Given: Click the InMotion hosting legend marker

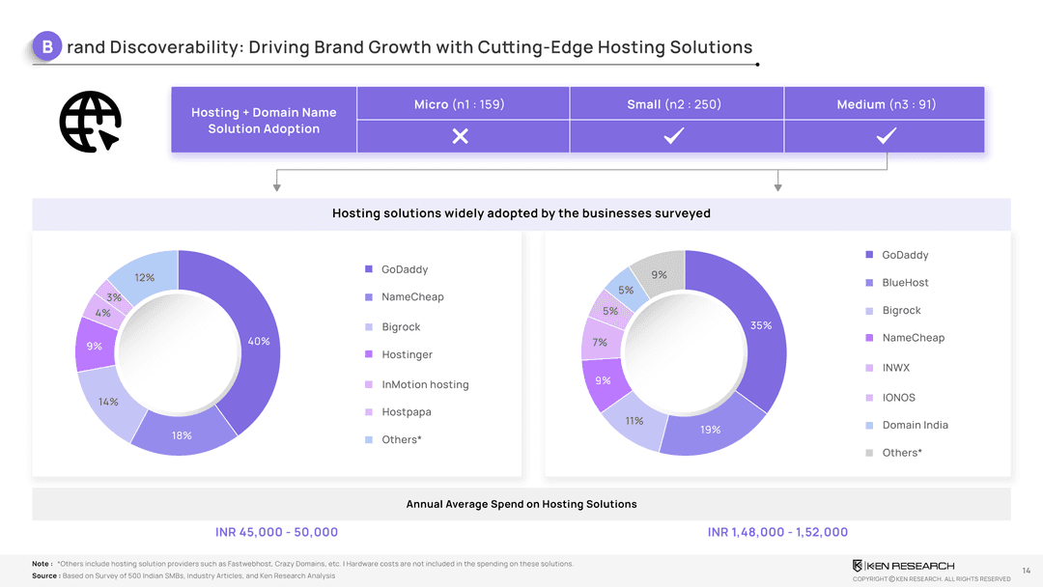Looking at the screenshot, I should pos(369,384).
